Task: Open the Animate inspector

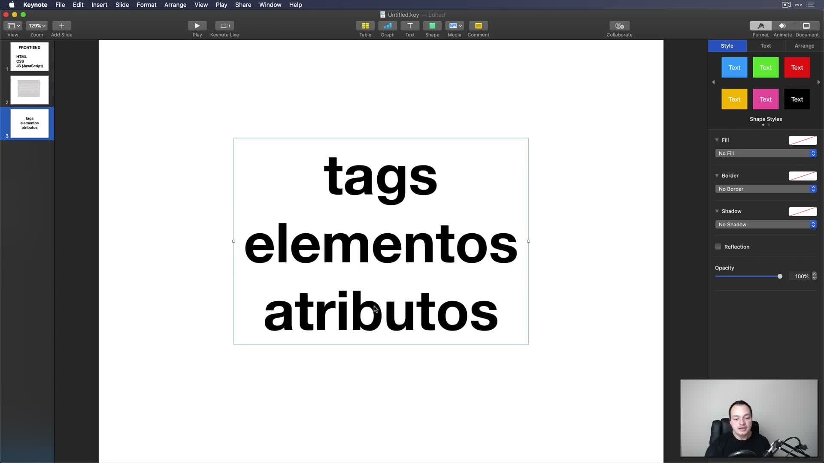Action: click(x=782, y=26)
